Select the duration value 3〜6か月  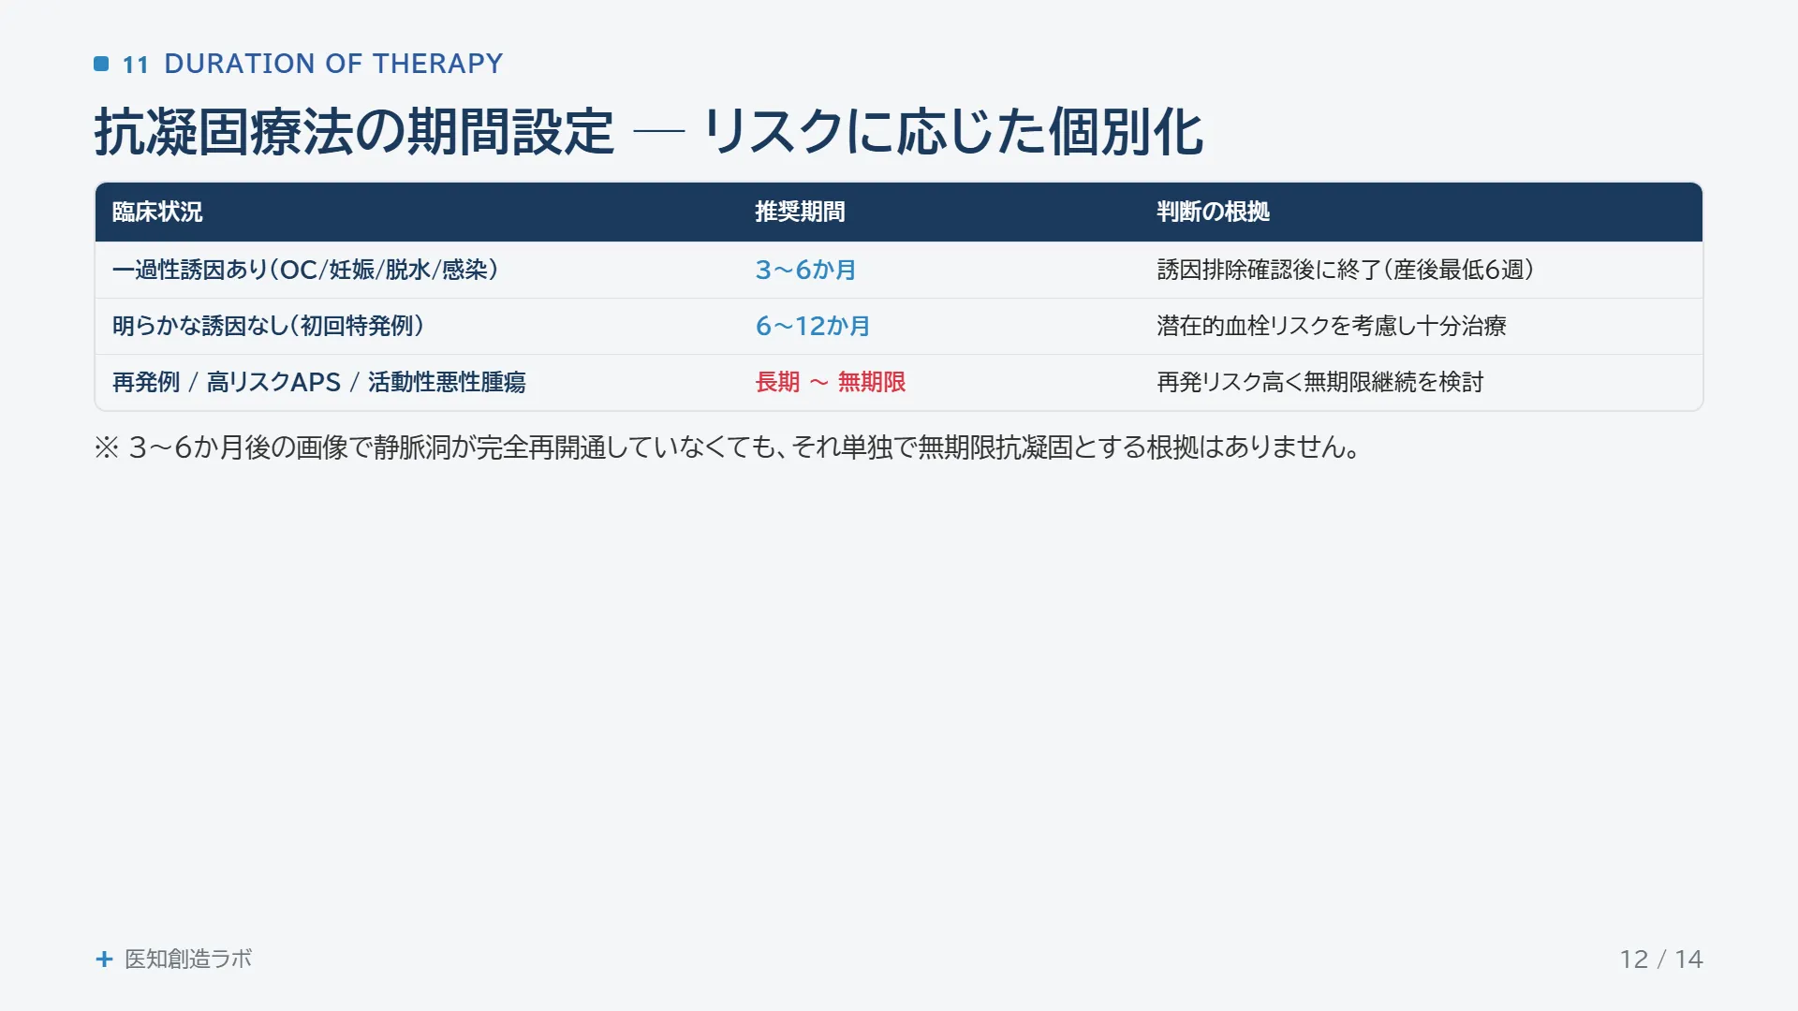coord(806,270)
